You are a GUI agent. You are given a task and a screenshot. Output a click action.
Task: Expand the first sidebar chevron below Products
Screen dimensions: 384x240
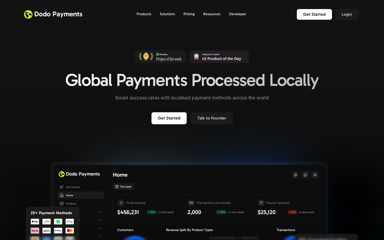pos(100,212)
